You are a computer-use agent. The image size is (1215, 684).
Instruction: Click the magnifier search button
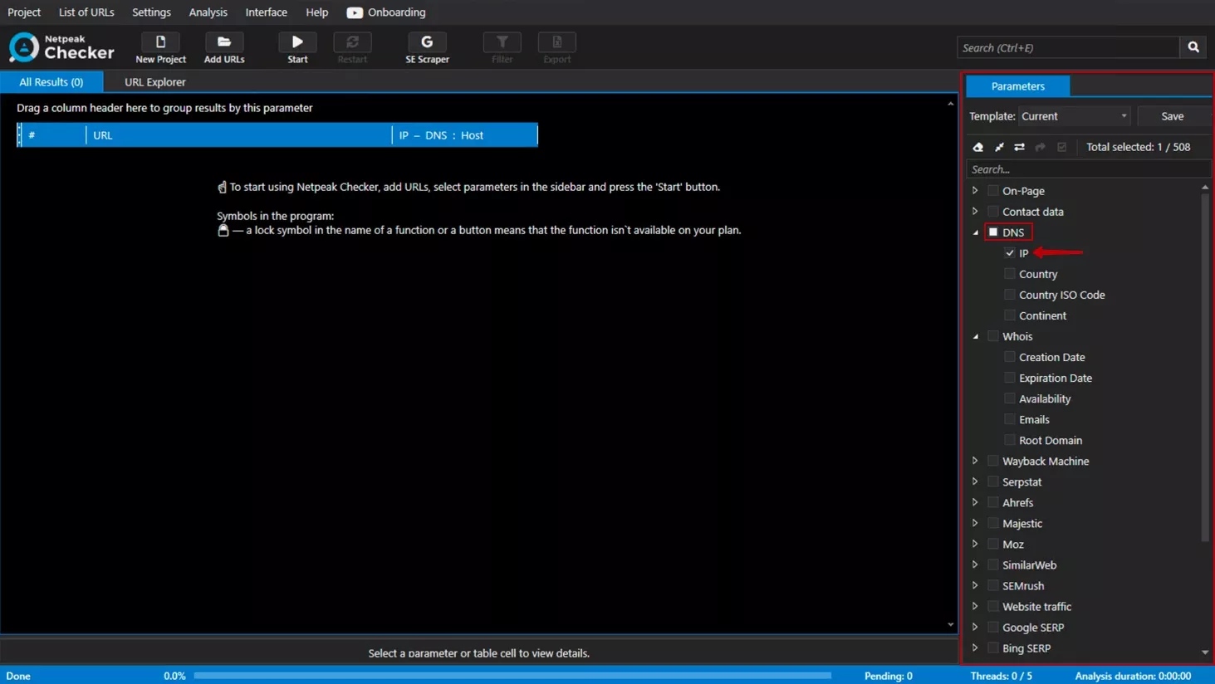coord(1193,47)
